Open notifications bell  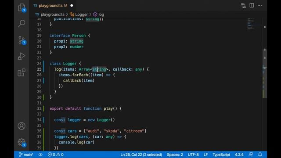[260, 154]
